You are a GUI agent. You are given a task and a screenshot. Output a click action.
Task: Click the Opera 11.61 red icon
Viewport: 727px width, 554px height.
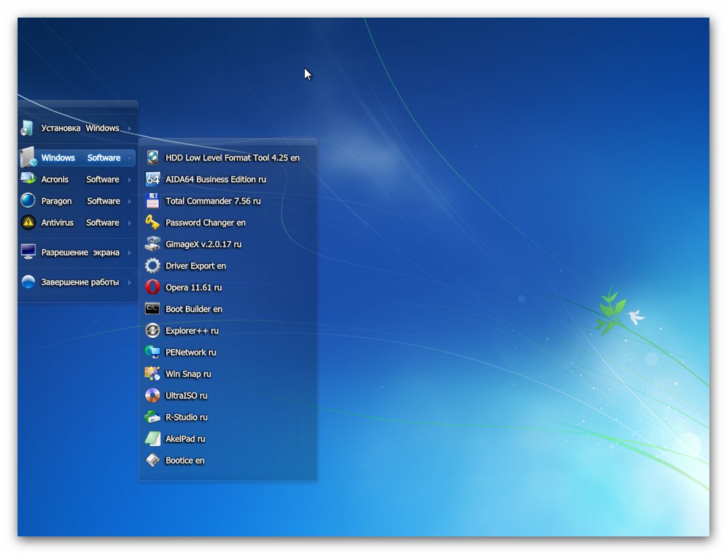pyautogui.click(x=153, y=287)
